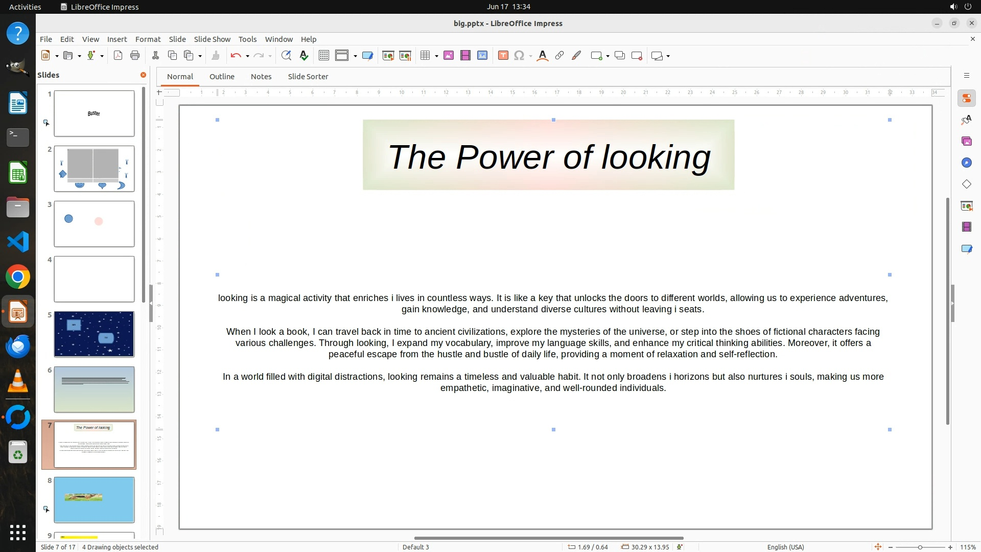The width and height of the screenshot is (981, 552).
Task: Click the Insert Audio or Video icon
Action: (465, 56)
